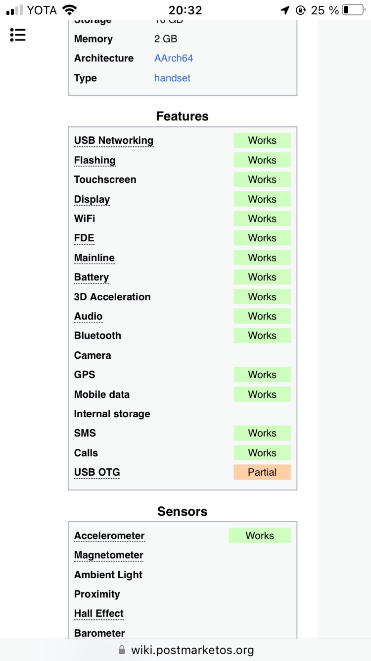The height and width of the screenshot is (661, 371).
Task: Tap the battery icon in status bar
Action: coord(353,10)
